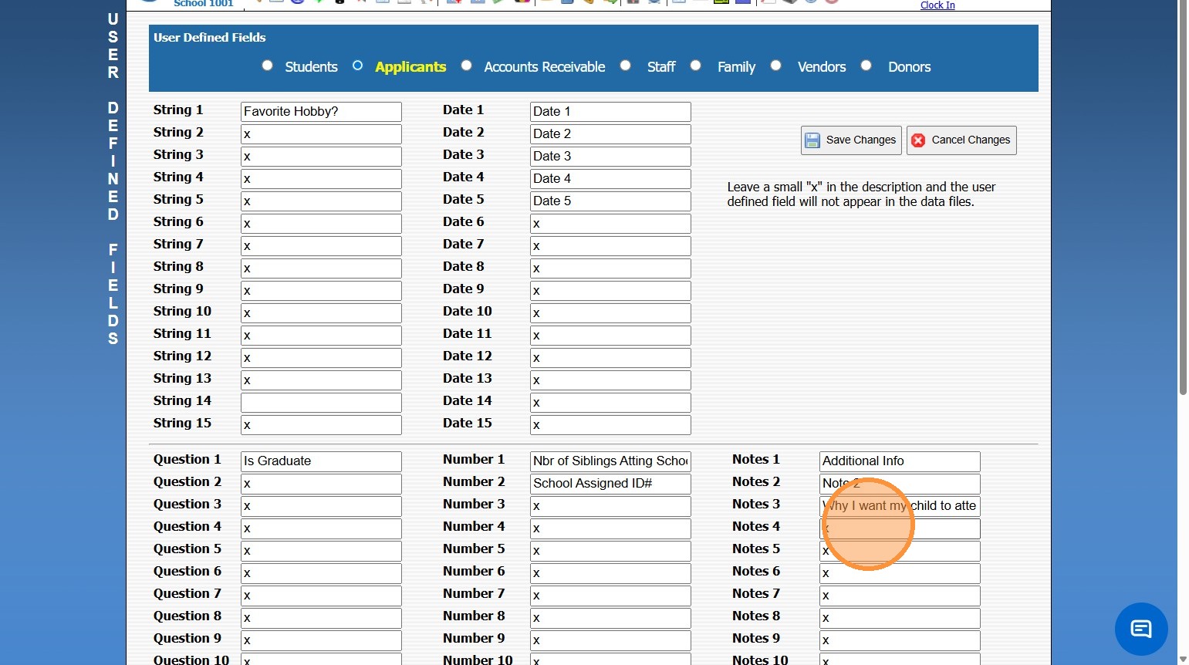Click the String 7 text field
Image resolution: width=1189 pixels, height=665 pixels.
click(x=321, y=246)
